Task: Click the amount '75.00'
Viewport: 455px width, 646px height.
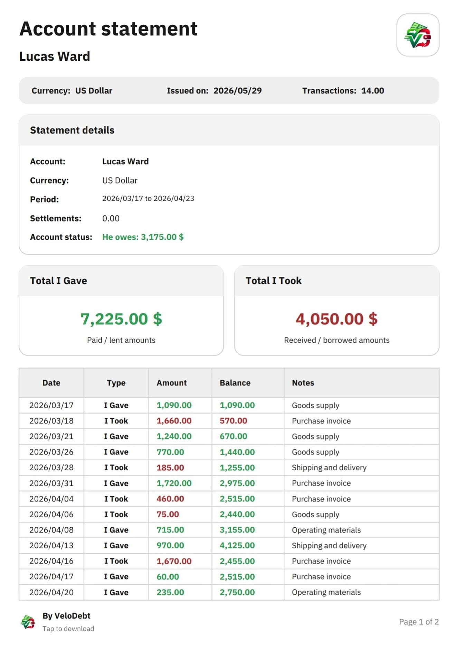Action: pos(168,514)
